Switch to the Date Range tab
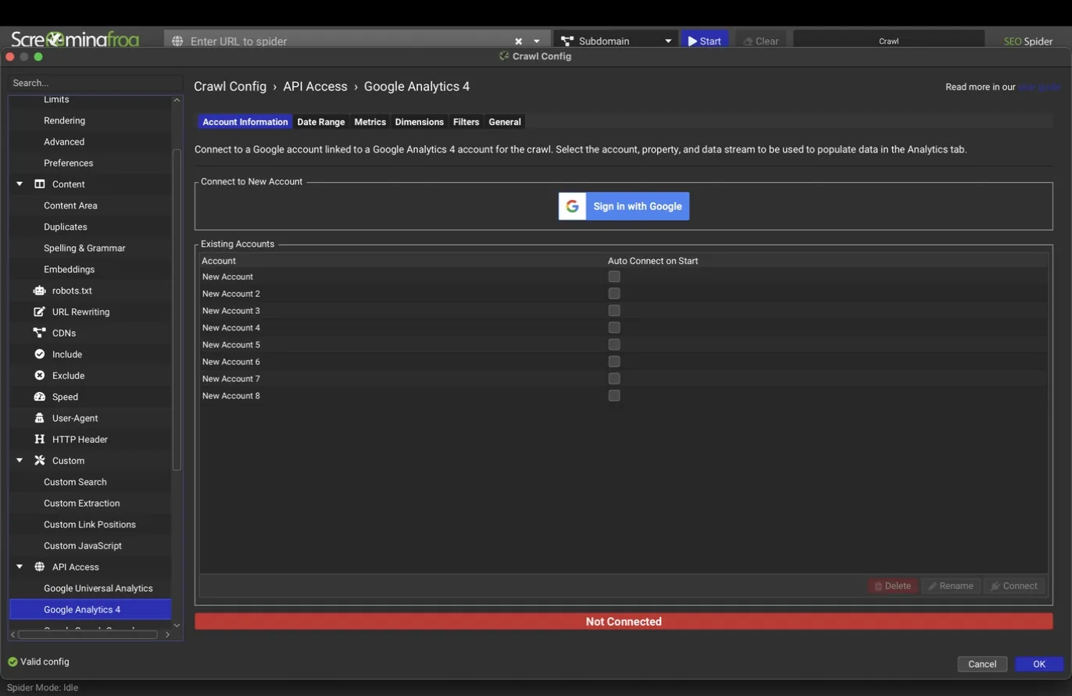Image resolution: width=1072 pixels, height=696 pixels. (320, 122)
